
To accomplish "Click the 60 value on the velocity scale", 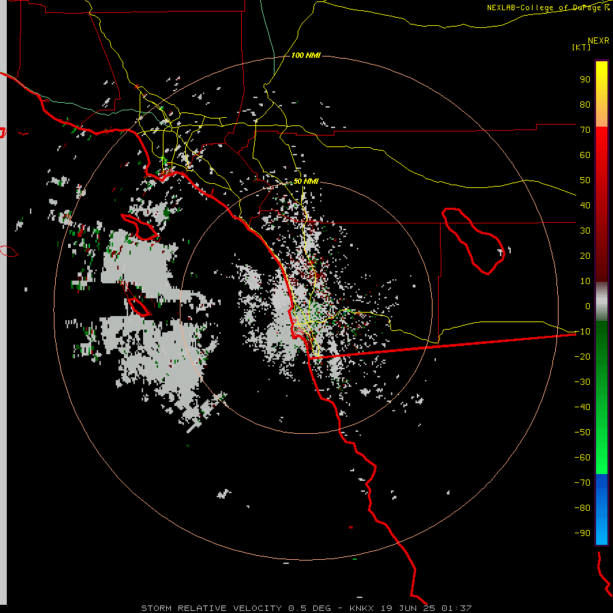I will [585, 155].
